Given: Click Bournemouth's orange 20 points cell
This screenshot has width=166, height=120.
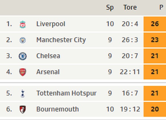Looking at the screenshot, I should [x=155, y=109].
